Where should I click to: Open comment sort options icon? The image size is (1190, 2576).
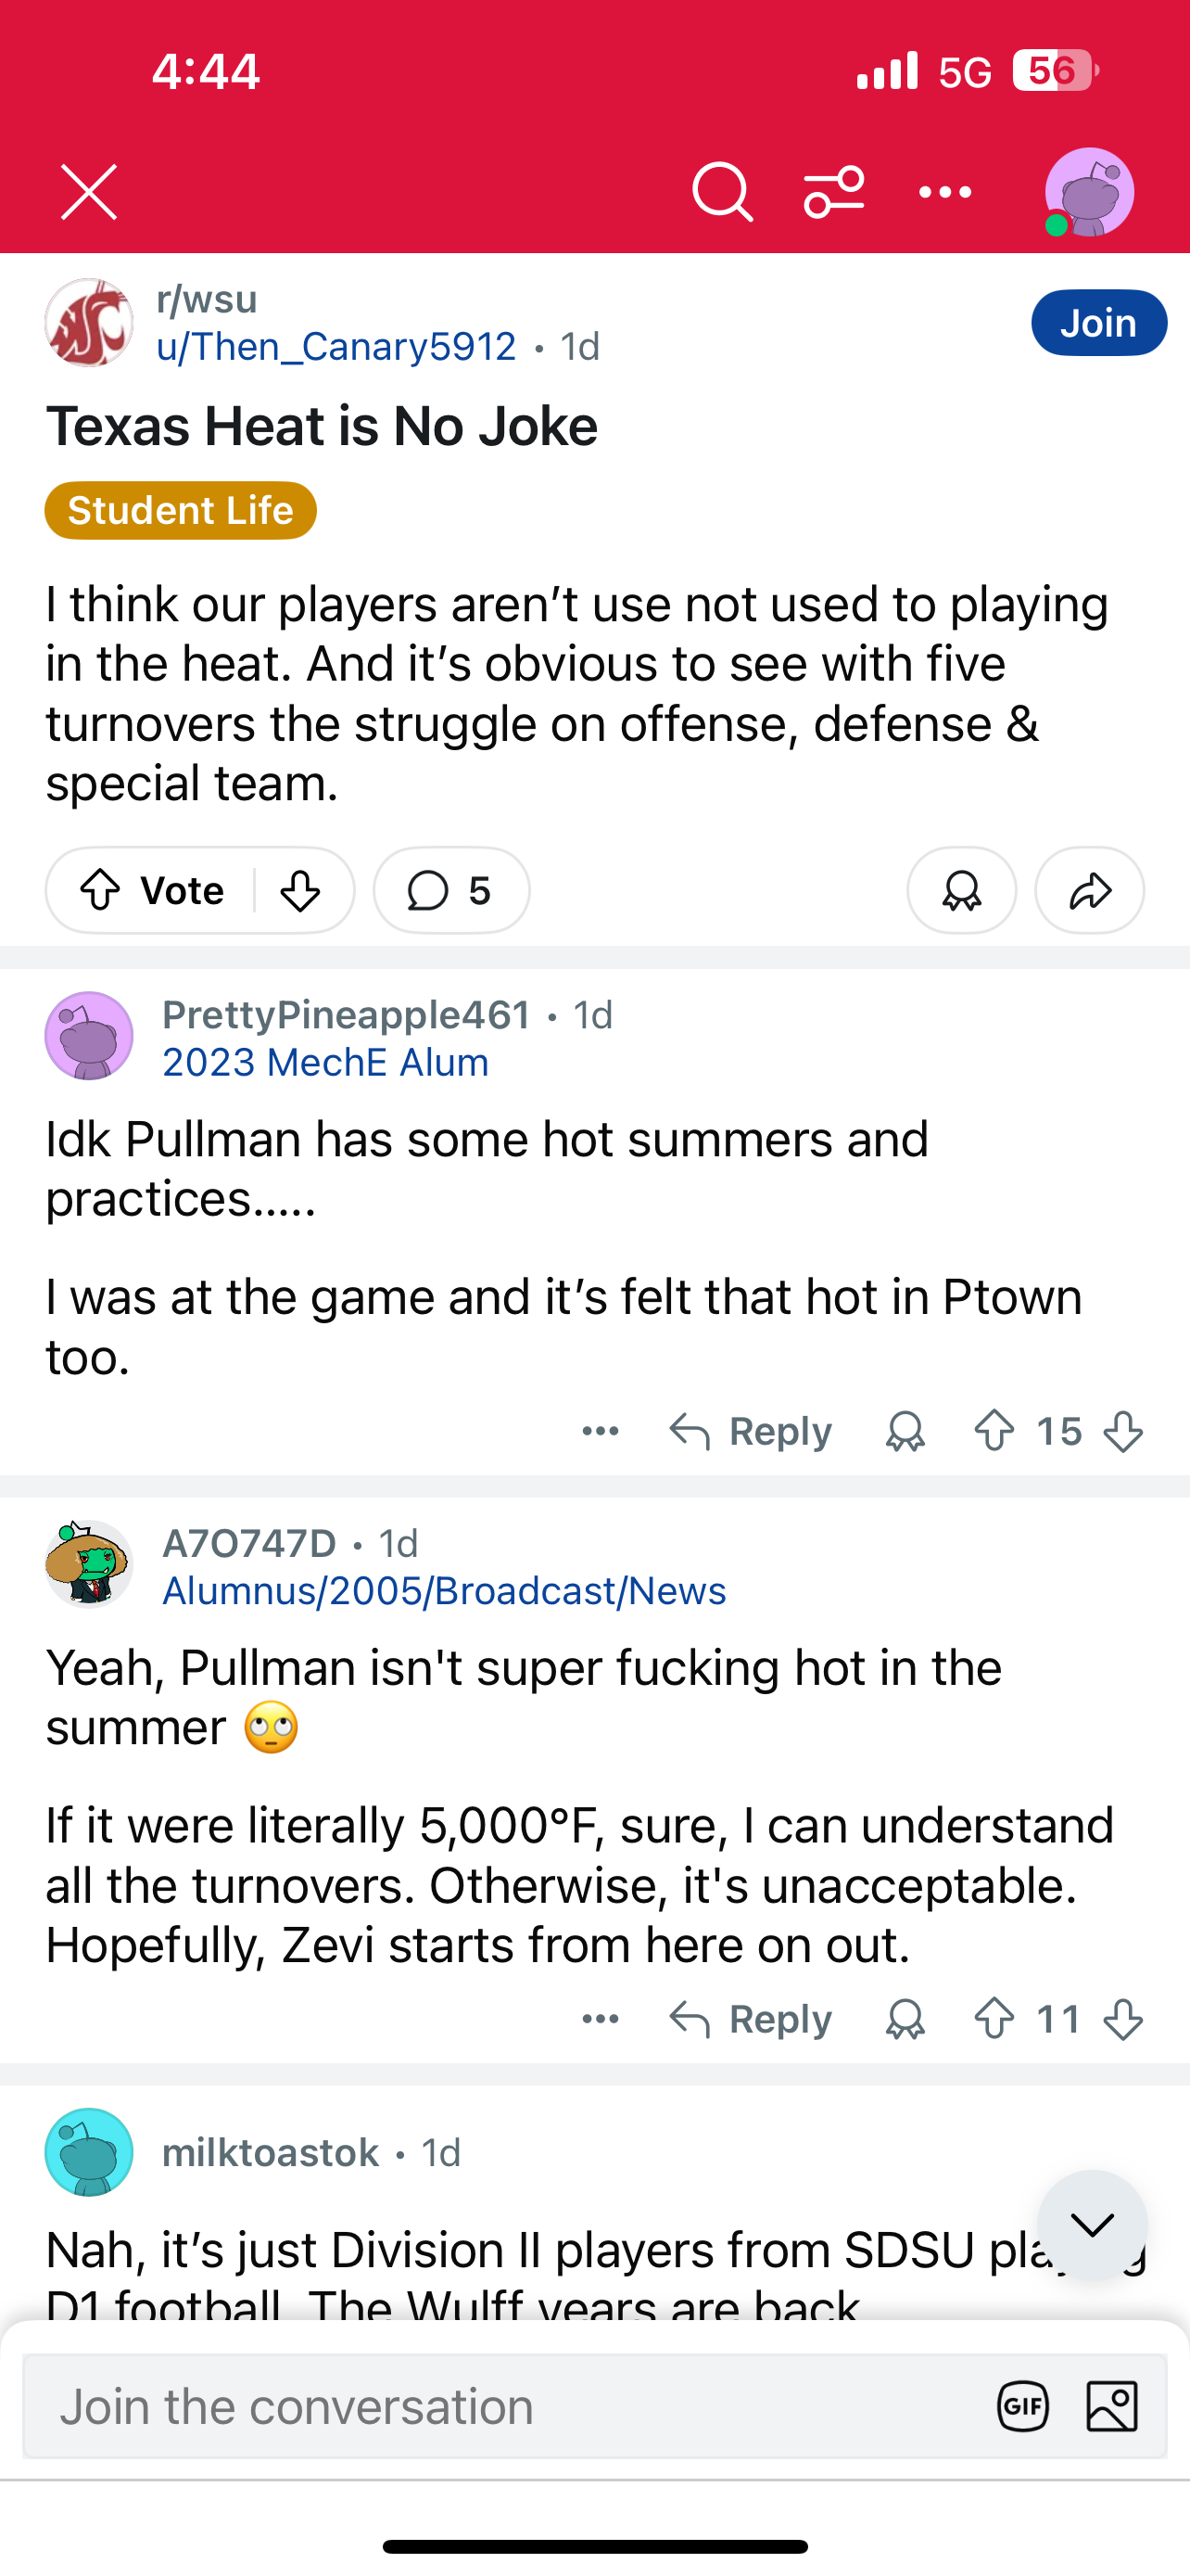pyautogui.click(x=834, y=191)
